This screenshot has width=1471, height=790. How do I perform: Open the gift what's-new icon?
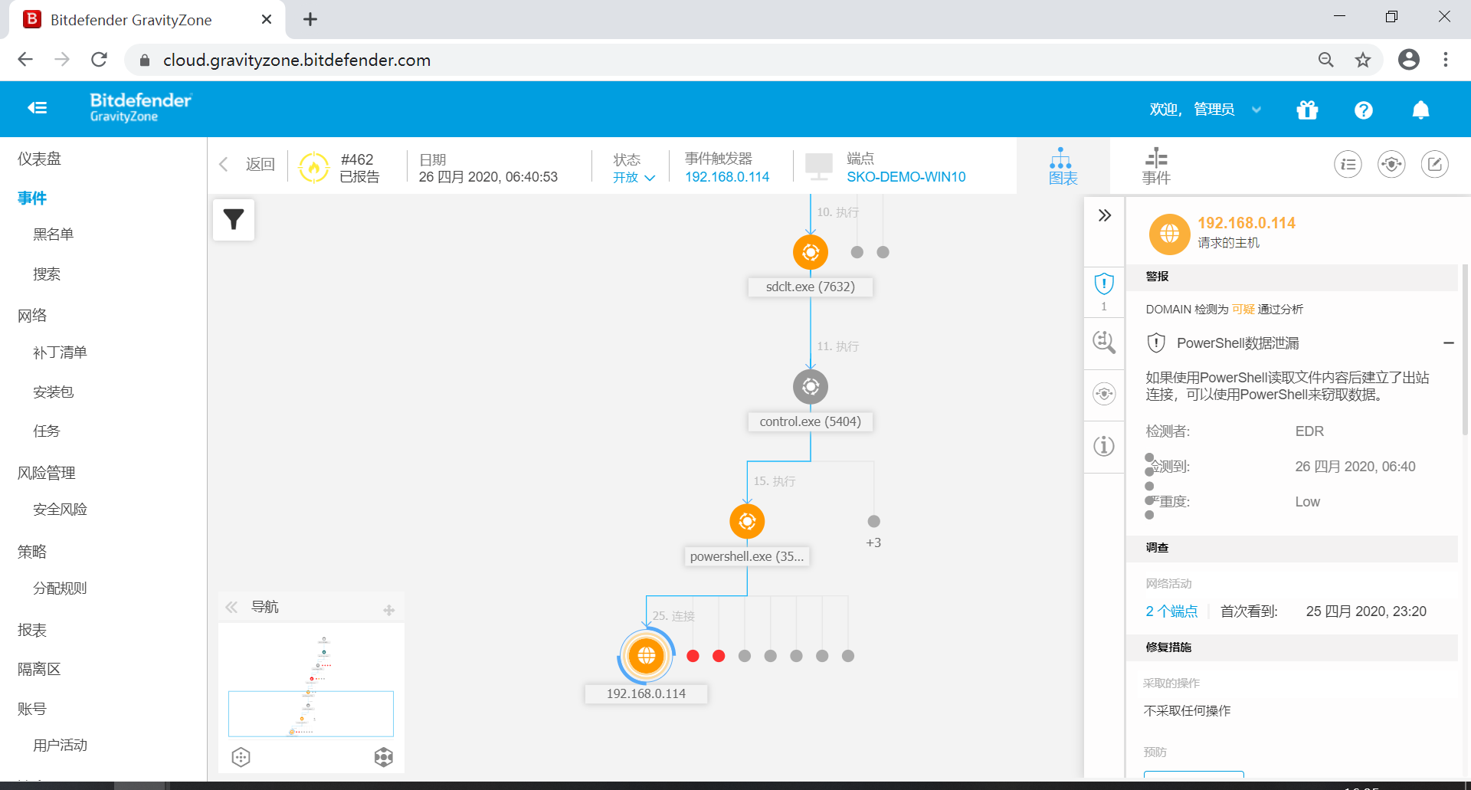pos(1307,110)
